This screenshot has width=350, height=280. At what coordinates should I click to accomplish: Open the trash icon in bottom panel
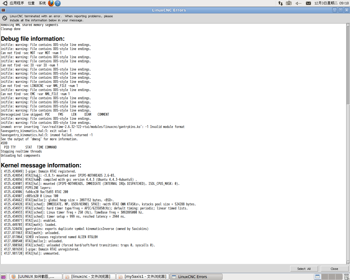click(346, 277)
